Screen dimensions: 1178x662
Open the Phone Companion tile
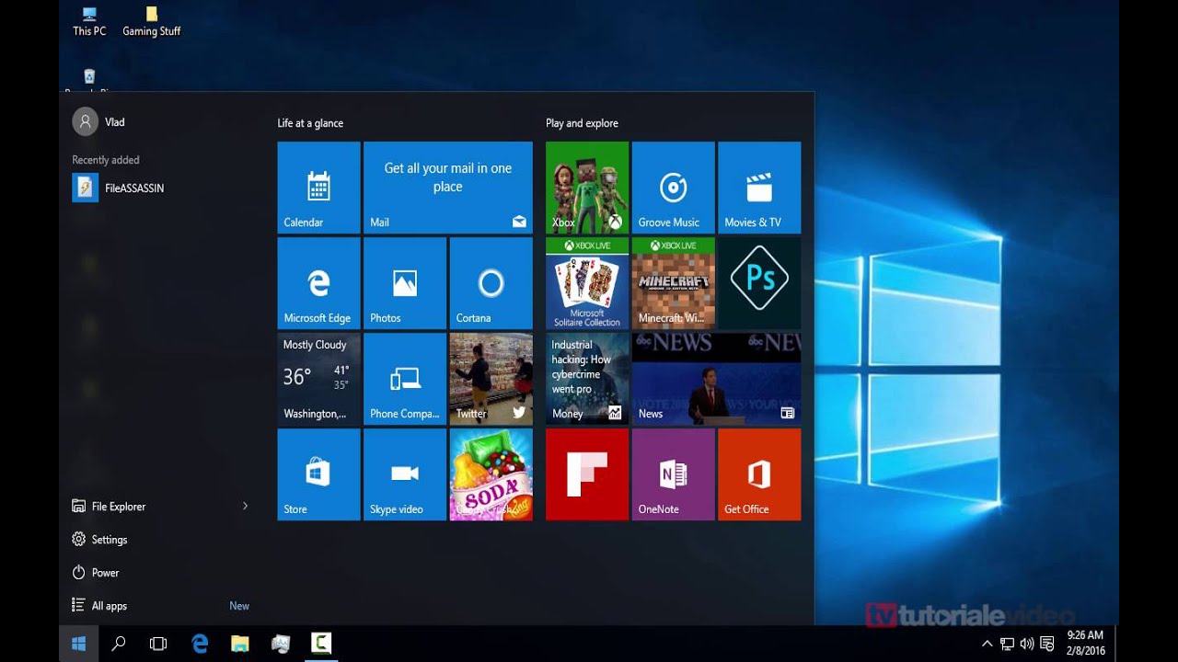(405, 379)
